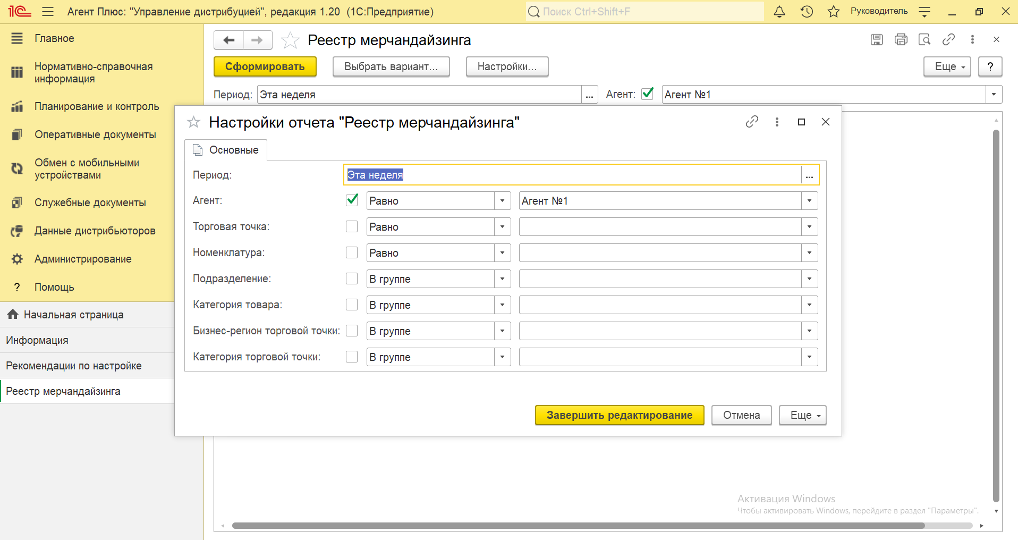Focus the search field Поиск Ctrl+Shift+F
Viewport: 1018px width, 540px height.
(644, 11)
